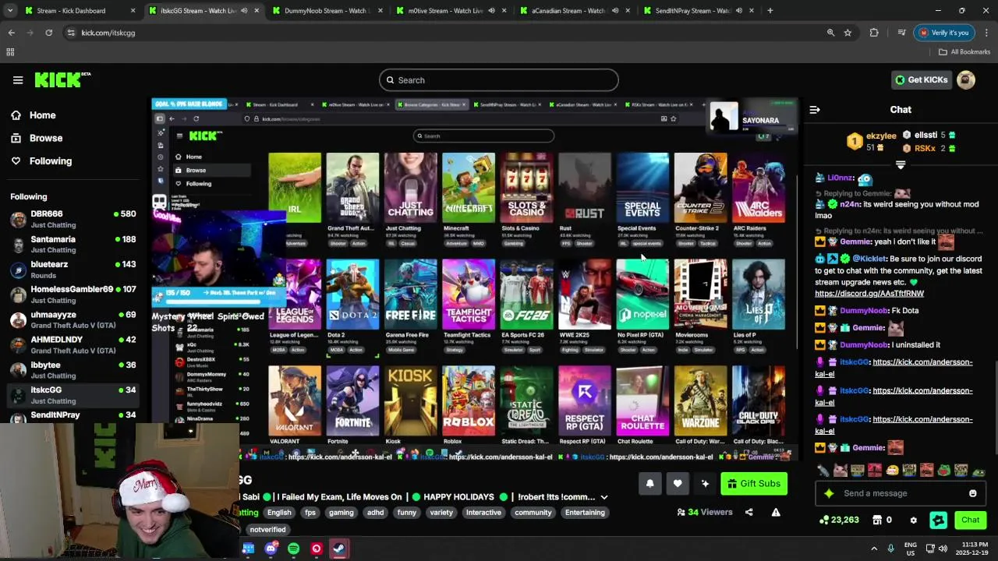Click the taskbar microphone icon
Image resolution: width=998 pixels, height=561 pixels.
click(891, 549)
